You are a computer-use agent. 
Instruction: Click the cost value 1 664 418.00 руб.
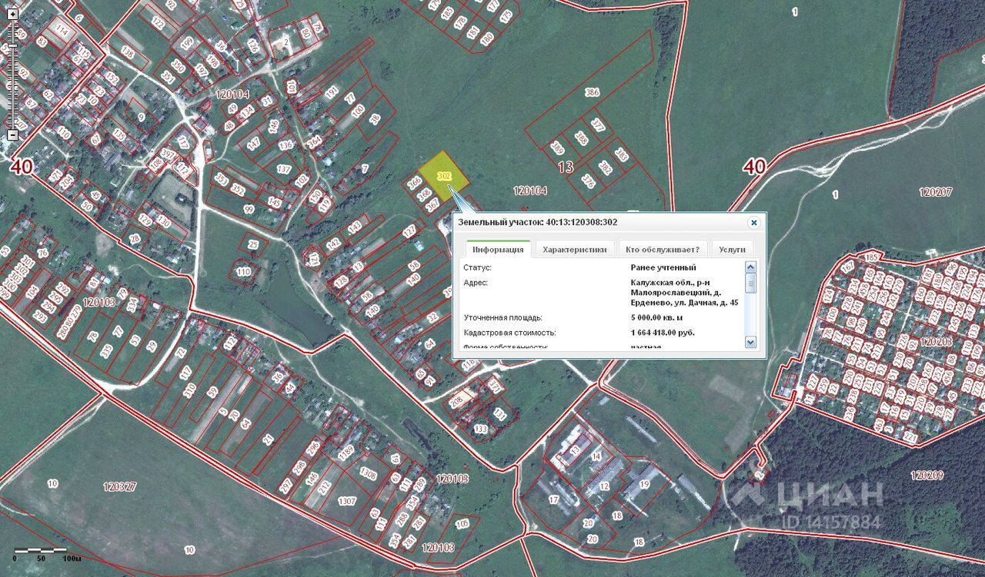point(663,333)
